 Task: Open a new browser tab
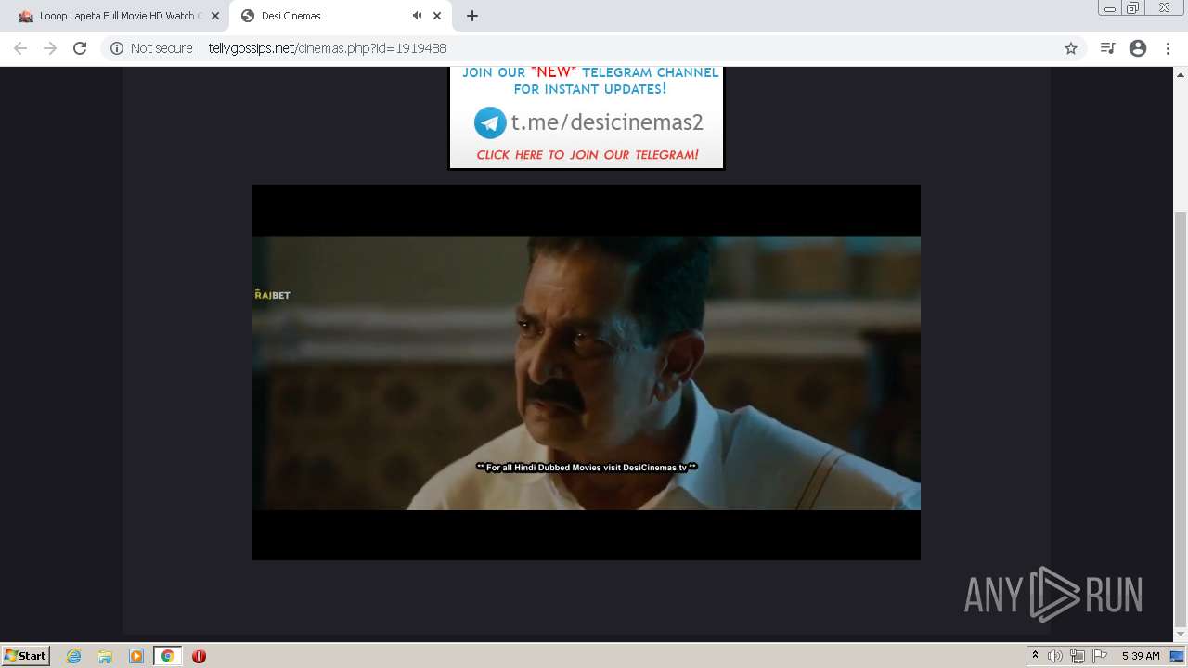coord(472,16)
